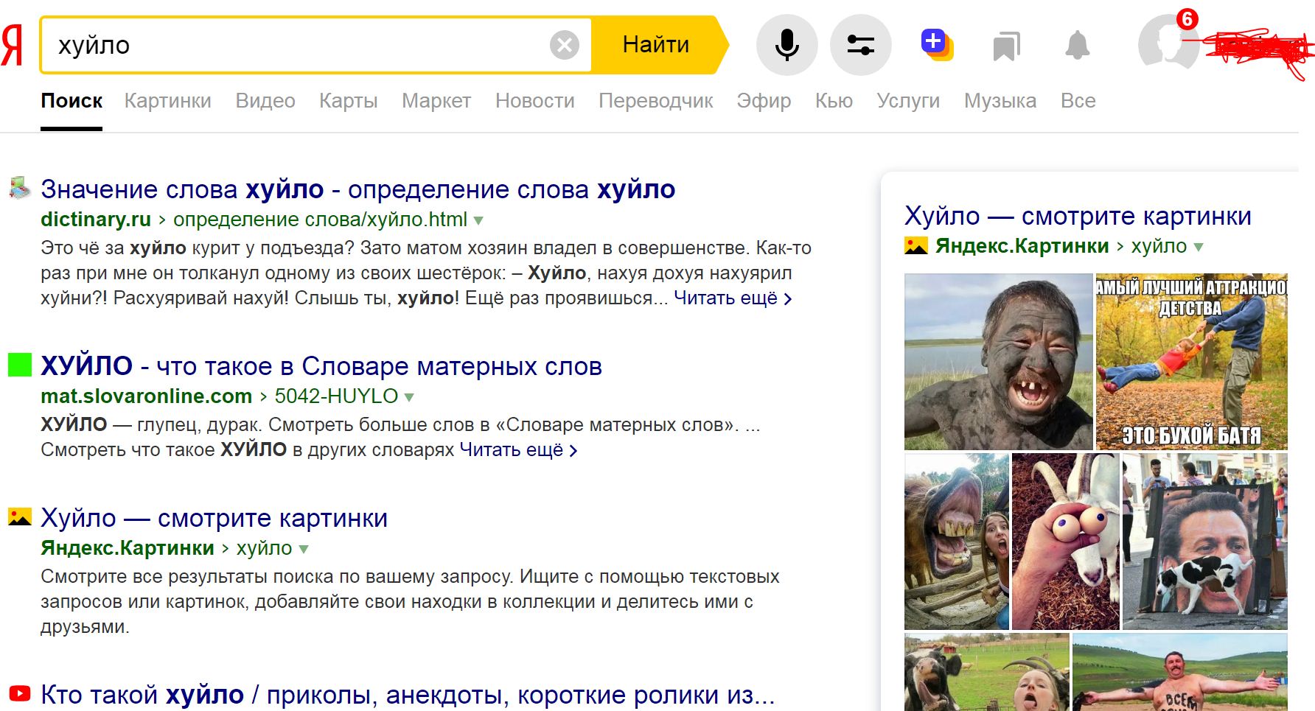The image size is (1315, 711).
Task: Open the goat with googly-eyed hand thumbnail
Action: [x=1066, y=542]
